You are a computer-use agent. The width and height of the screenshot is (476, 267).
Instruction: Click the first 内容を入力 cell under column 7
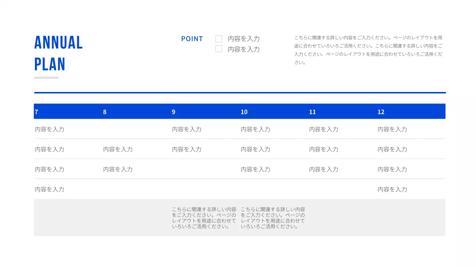49,129
